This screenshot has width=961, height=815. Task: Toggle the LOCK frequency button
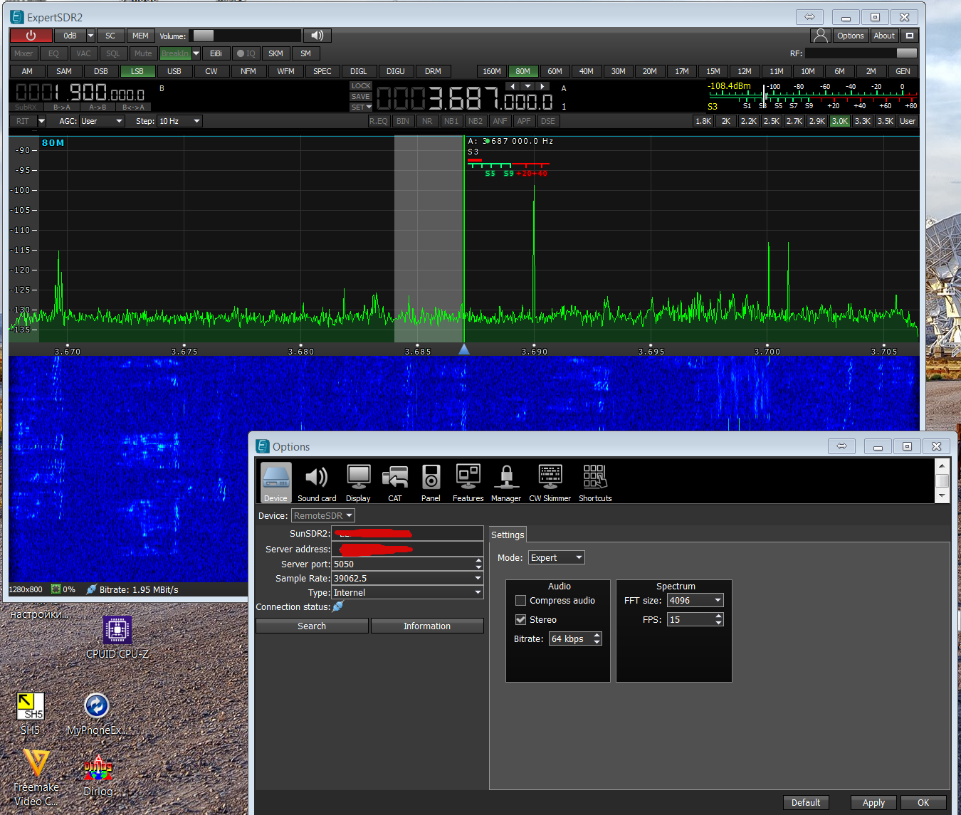[361, 86]
